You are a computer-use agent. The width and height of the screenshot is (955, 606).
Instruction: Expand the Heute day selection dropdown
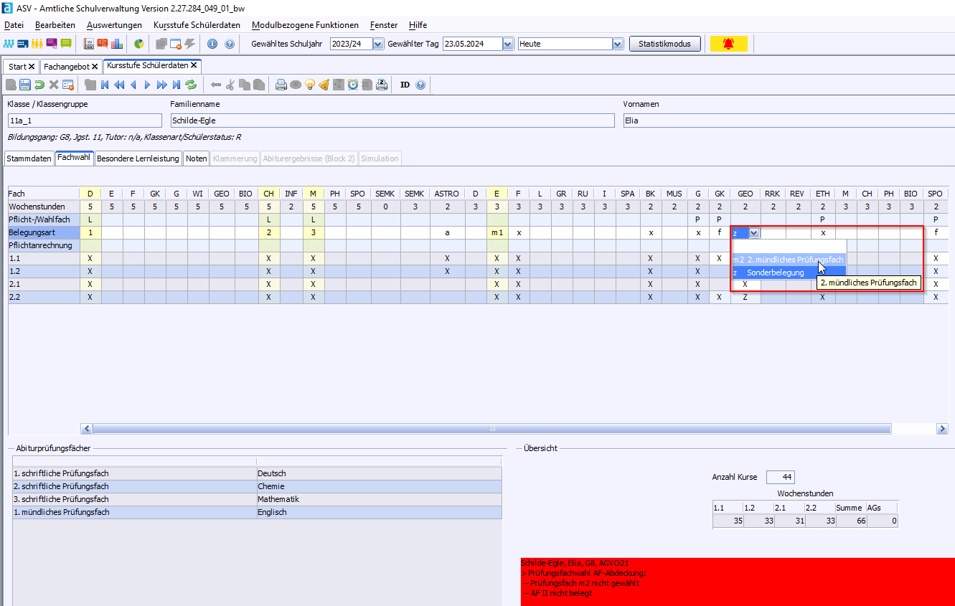618,44
